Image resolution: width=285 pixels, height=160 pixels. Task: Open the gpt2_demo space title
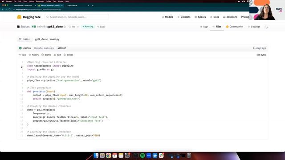(55, 27)
